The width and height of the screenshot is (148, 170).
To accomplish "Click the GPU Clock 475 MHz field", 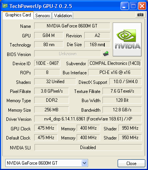I will (x=46, y=128).
